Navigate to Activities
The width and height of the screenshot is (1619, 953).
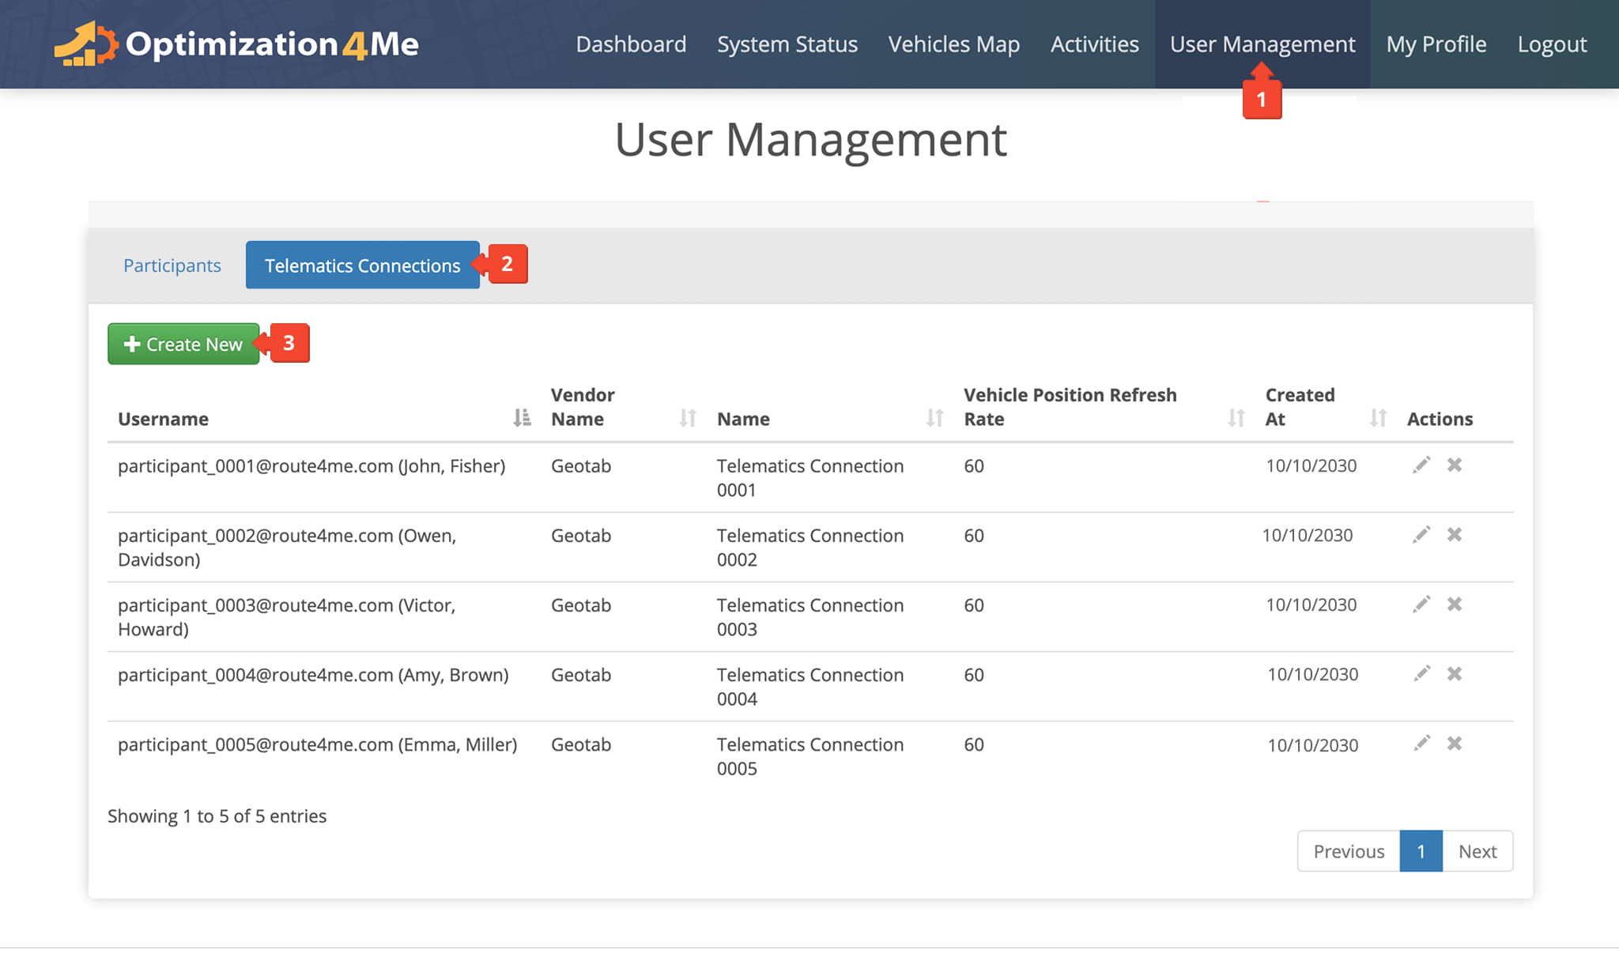tap(1095, 44)
